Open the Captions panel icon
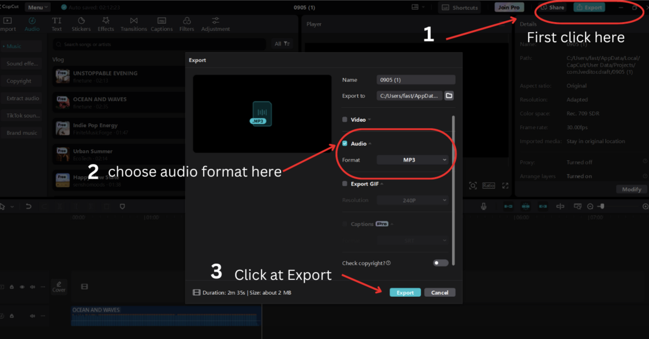649x339 pixels. tap(162, 21)
